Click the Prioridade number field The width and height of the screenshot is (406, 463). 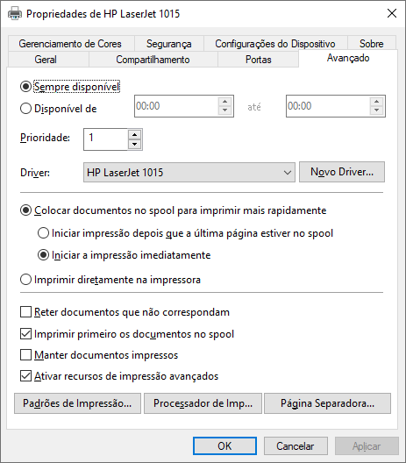(x=106, y=139)
